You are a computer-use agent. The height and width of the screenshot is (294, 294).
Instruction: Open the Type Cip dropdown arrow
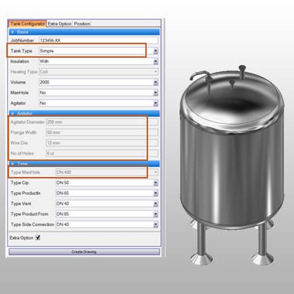click(156, 183)
